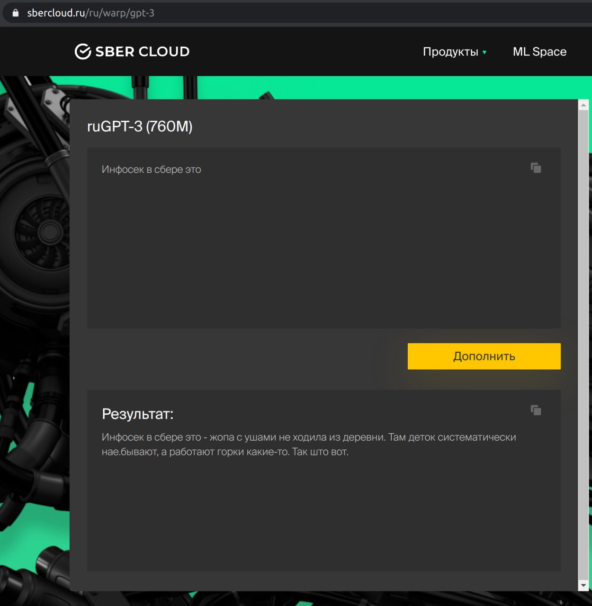
Task: Open the Sber Cloud logo home link
Action: tap(132, 52)
